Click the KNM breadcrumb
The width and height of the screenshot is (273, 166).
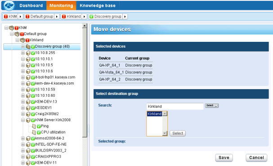pos(11,17)
